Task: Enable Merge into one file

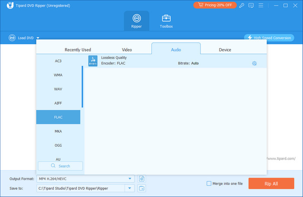Action: [x=209, y=184]
